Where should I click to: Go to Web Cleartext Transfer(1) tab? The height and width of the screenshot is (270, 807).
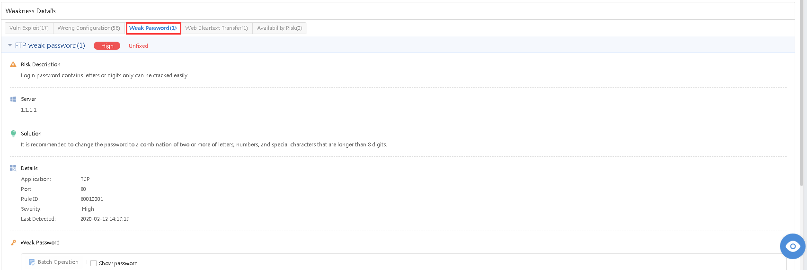click(216, 28)
